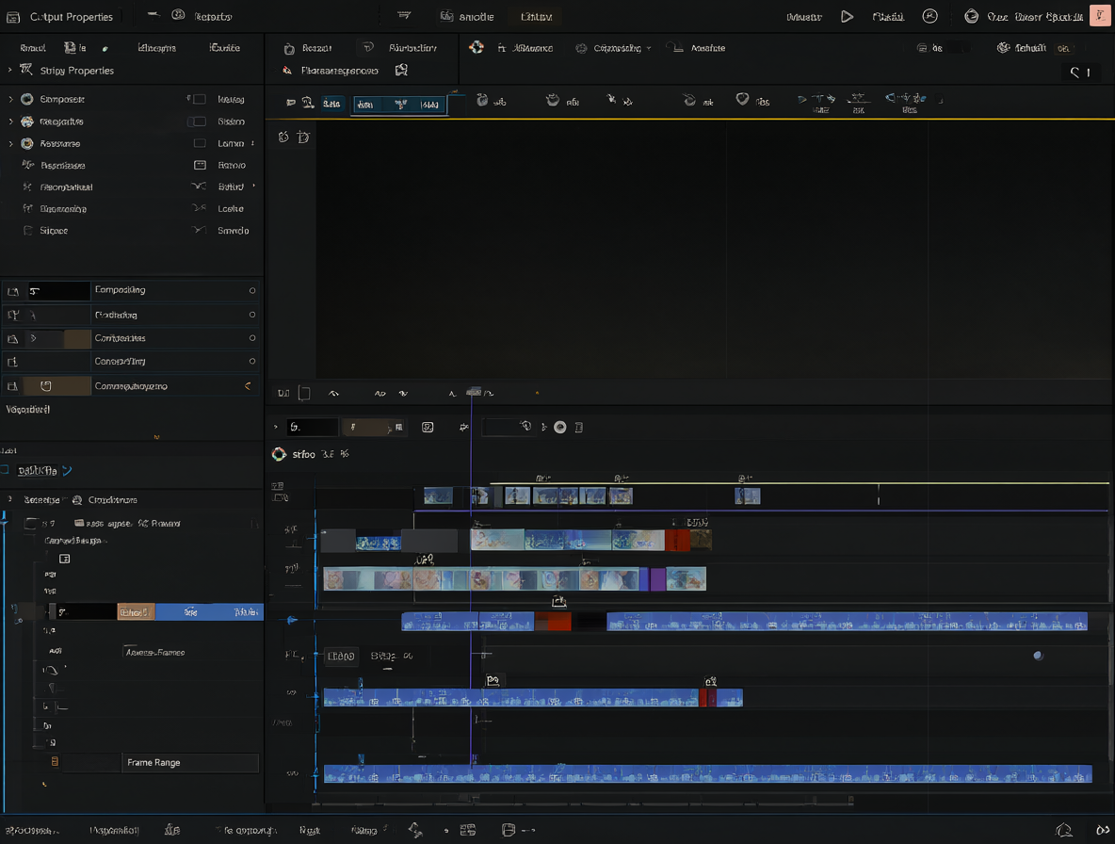Select the radio circle in the Compositing row

(251, 291)
